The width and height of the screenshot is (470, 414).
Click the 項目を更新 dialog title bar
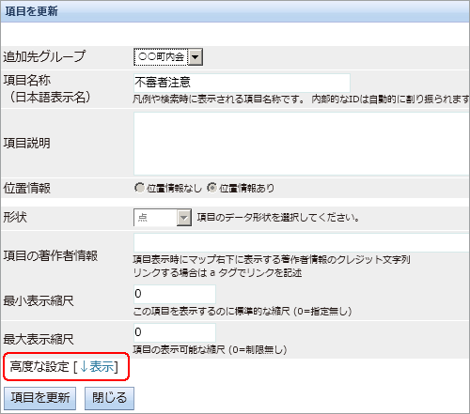tap(235, 11)
